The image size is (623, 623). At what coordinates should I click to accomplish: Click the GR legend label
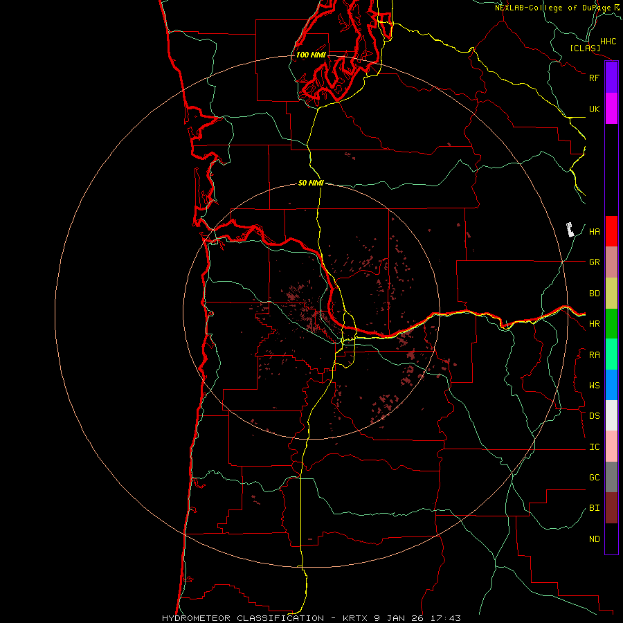pos(595,262)
